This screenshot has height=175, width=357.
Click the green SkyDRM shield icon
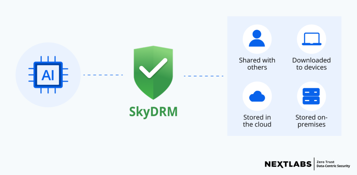tap(153, 73)
